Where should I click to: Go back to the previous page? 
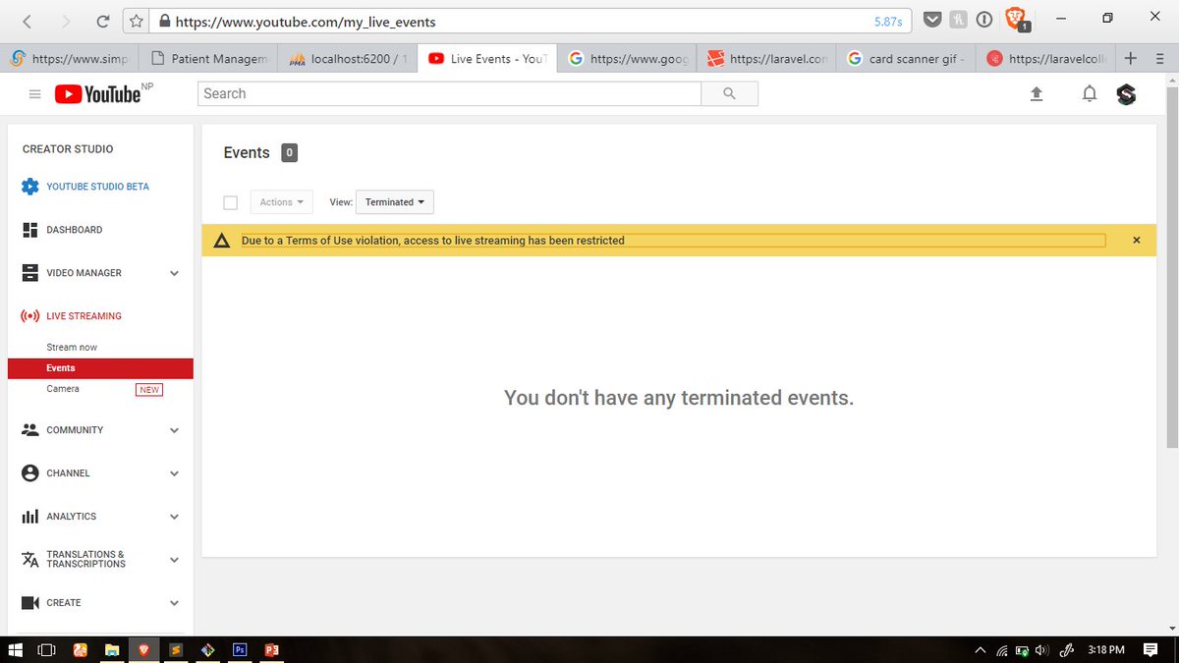point(27,21)
